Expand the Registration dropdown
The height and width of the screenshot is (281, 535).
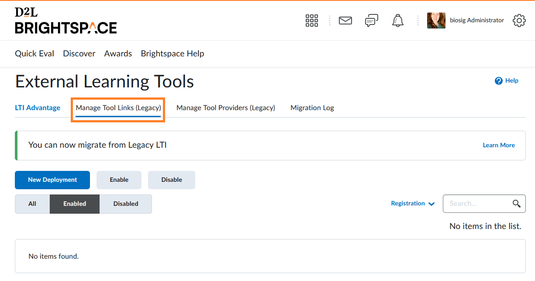click(x=413, y=204)
